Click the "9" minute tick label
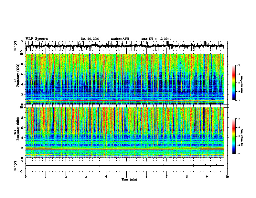Viewport: 256px width, 198px height. pos(207,177)
